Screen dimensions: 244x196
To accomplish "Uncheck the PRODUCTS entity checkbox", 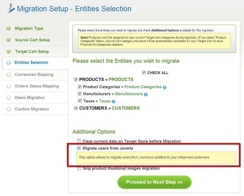I will pyautogui.click(x=76, y=80).
